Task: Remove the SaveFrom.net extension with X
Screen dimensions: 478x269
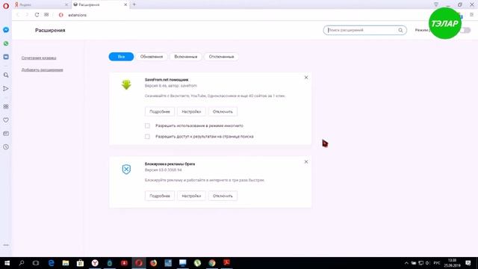Action: (x=306, y=78)
